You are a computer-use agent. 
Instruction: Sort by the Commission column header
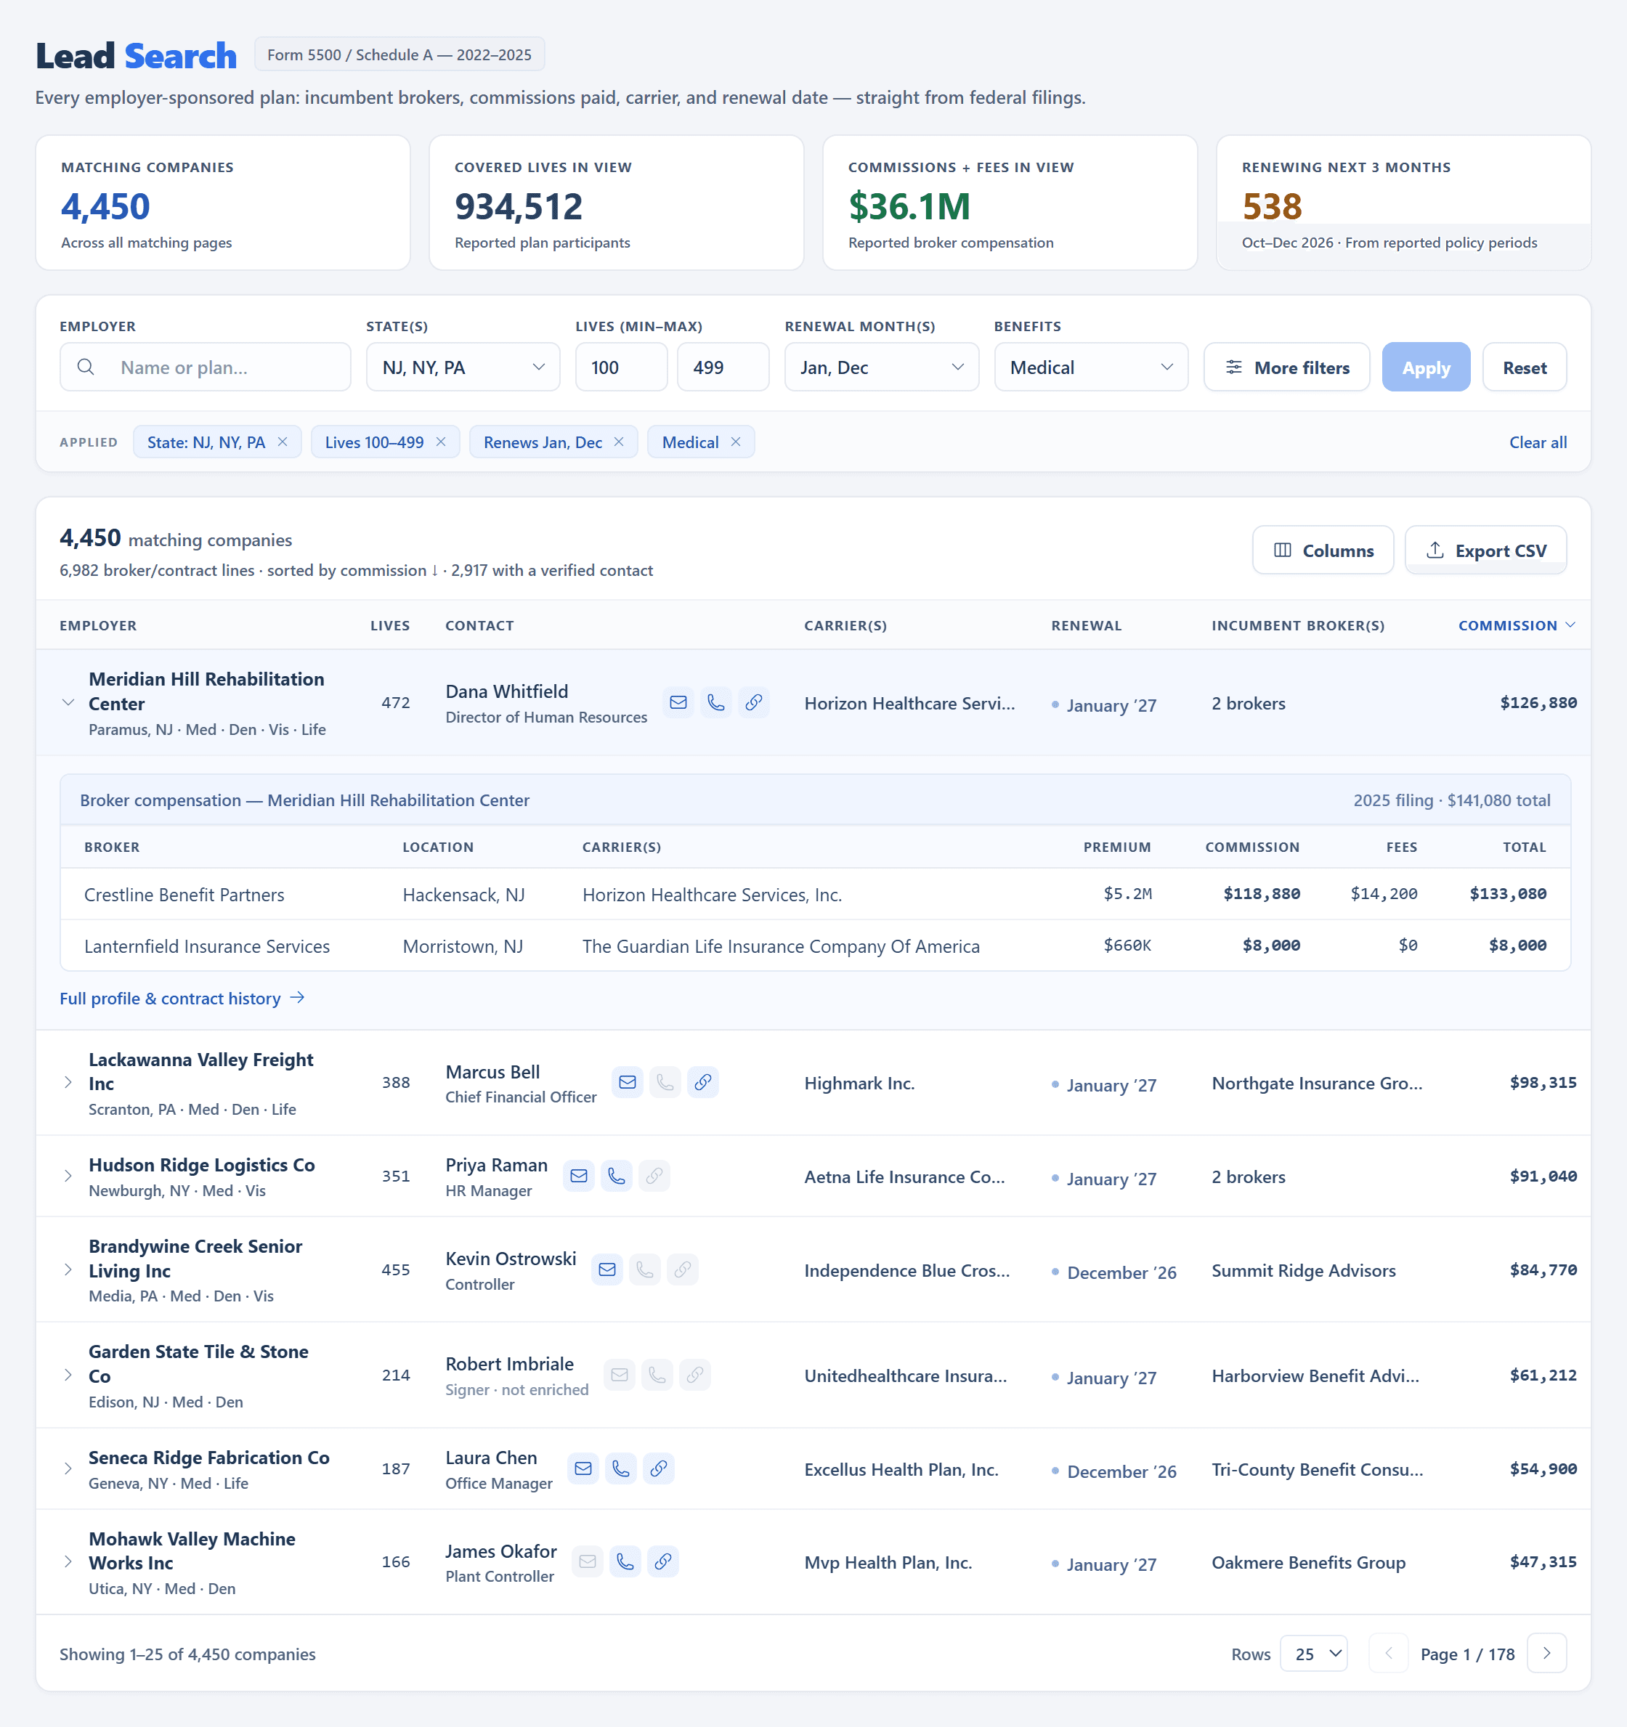tap(1517, 625)
